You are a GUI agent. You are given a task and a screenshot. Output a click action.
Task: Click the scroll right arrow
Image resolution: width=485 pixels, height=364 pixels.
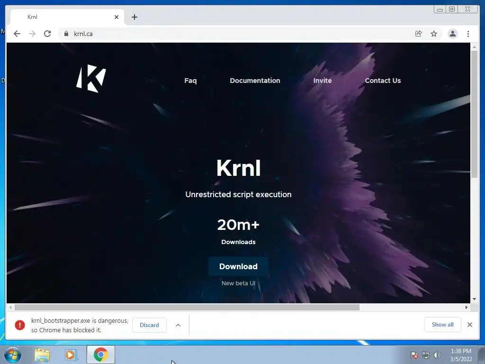(467, 307)
